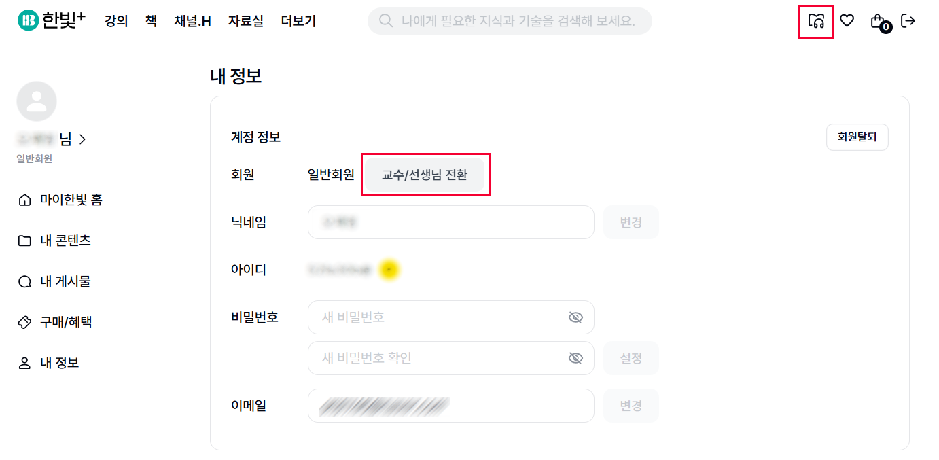Open 구매/혜택 in the sidebar
Screen dimensions: 939x460
pos(55,322)
